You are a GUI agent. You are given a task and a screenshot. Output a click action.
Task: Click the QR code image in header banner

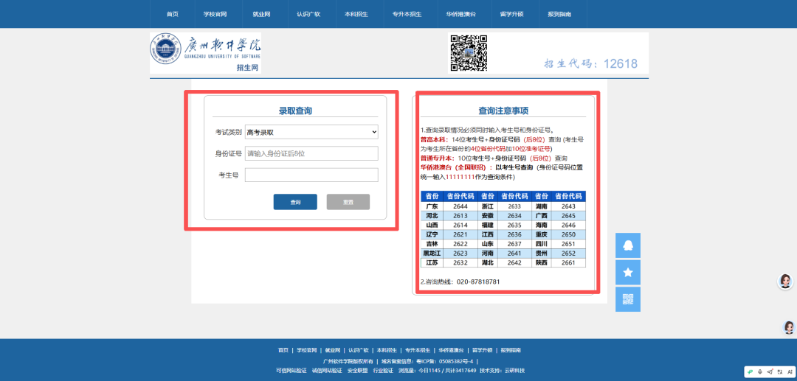[469, 53]
